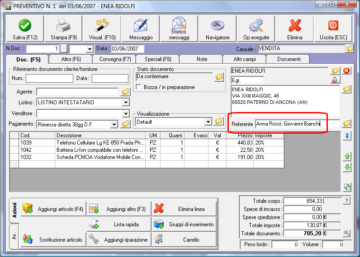Click blue up-down arrow icon beside table
This screenshot has width=360, height=257.
(347, 136)
